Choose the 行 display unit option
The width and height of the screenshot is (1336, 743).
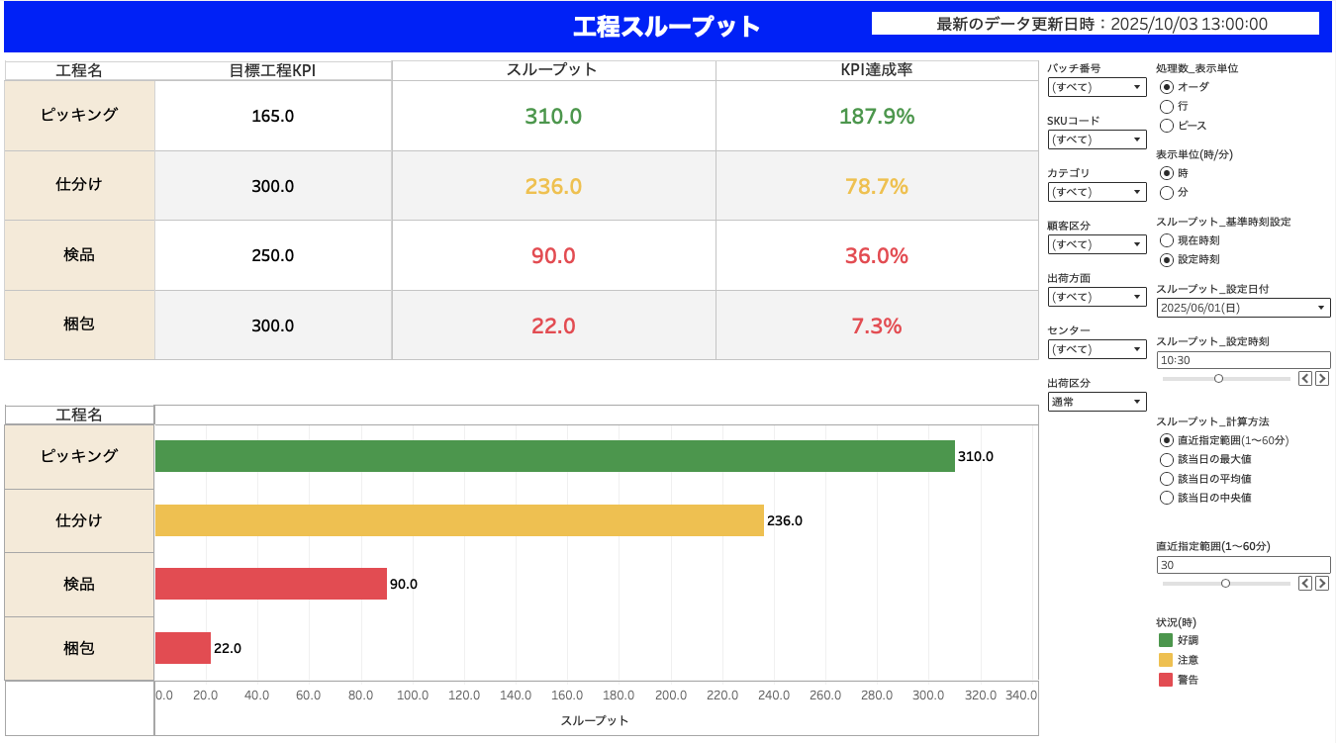(1167, 106)
